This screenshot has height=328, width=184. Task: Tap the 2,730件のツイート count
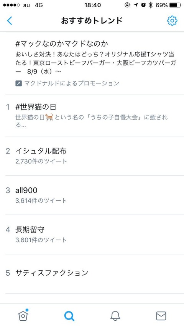coord(41,161)
